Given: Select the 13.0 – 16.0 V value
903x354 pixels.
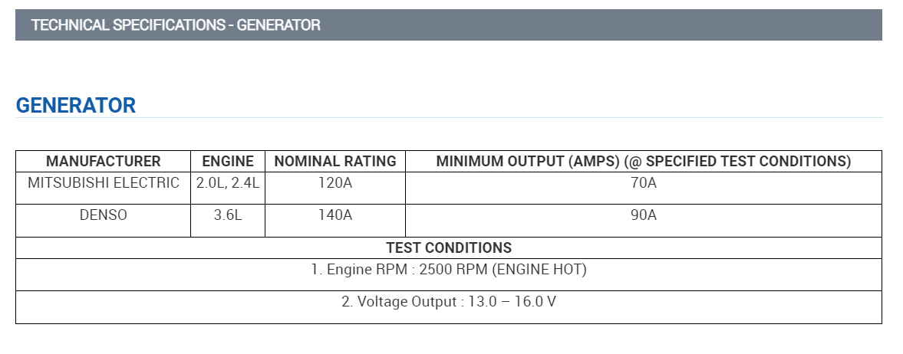Looking at the screenshot, I should [x=513, y=302].
